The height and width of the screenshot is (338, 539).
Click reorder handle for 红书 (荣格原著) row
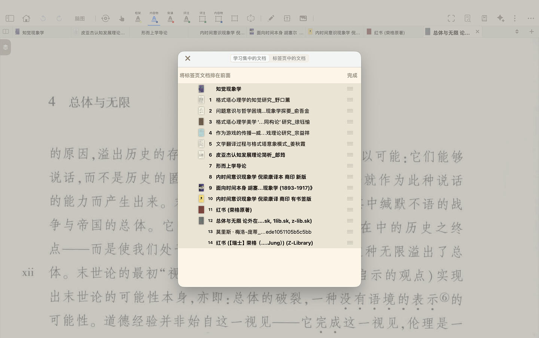coord(350,210)
